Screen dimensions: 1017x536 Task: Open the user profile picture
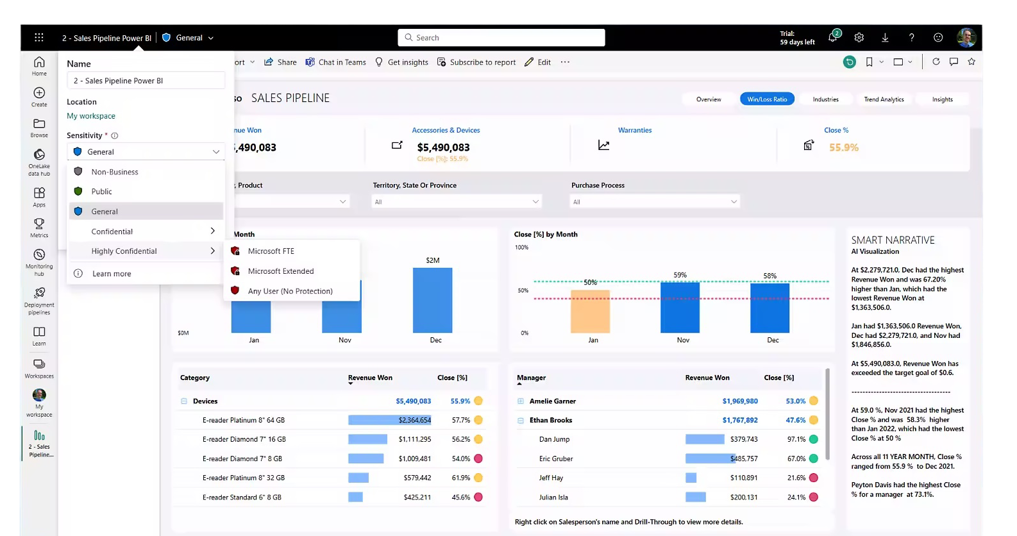click(x=966, y=37)
